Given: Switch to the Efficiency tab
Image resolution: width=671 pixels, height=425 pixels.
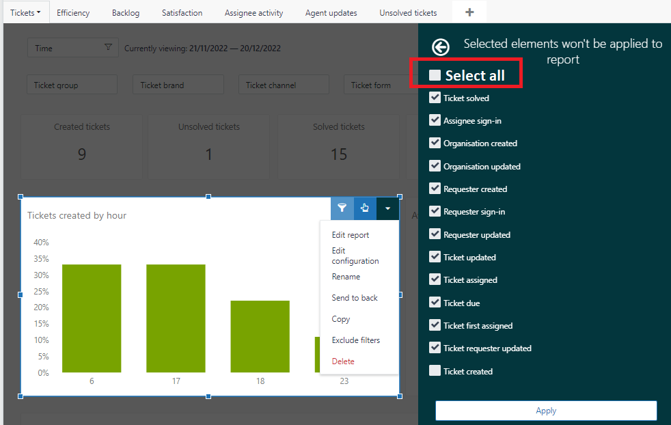Looking at the screenshot, I should (x=73, y=12).
